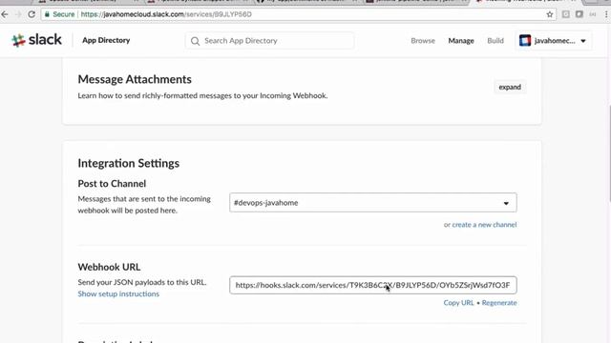
Task: Click the search magnifier icon
Action: coord(195,41)
